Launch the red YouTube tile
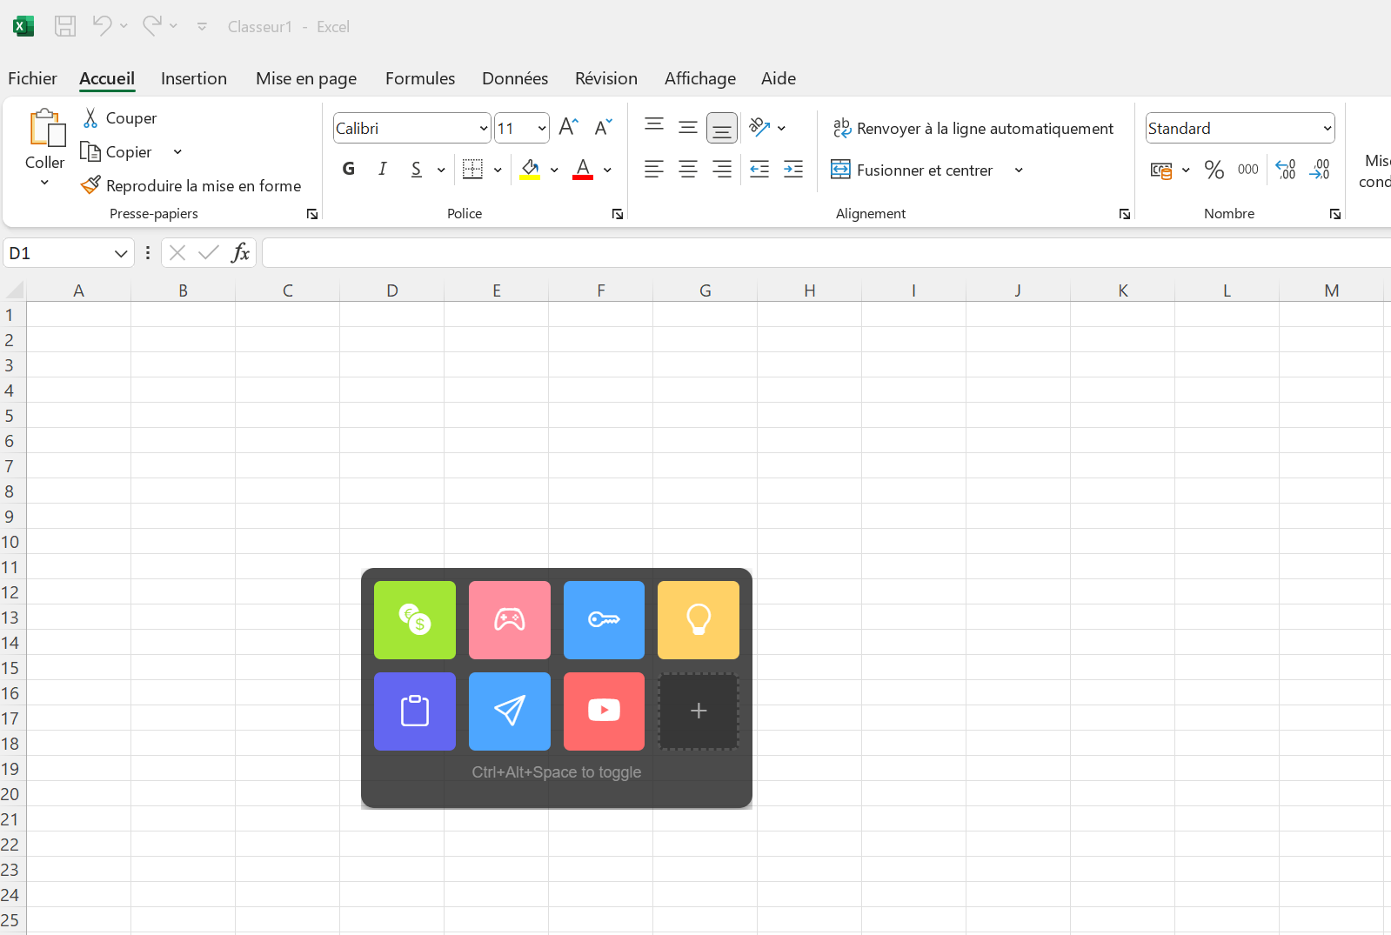 604,711
